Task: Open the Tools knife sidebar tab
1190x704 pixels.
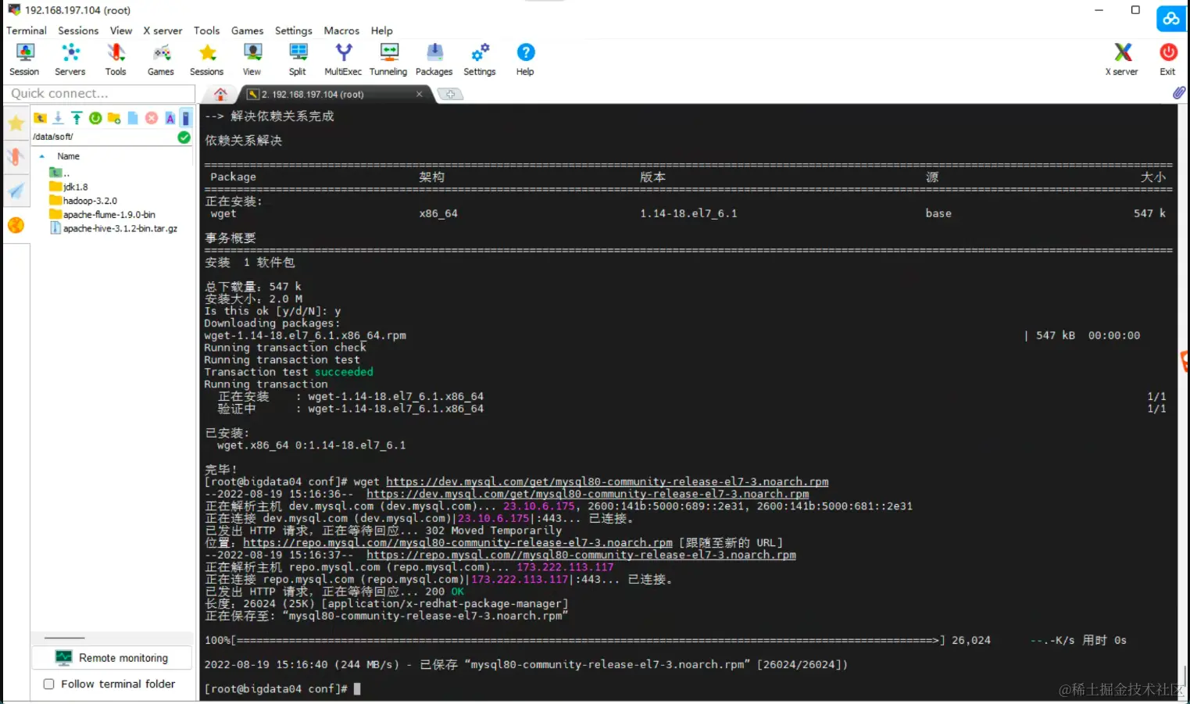Action: coord(16,157)
